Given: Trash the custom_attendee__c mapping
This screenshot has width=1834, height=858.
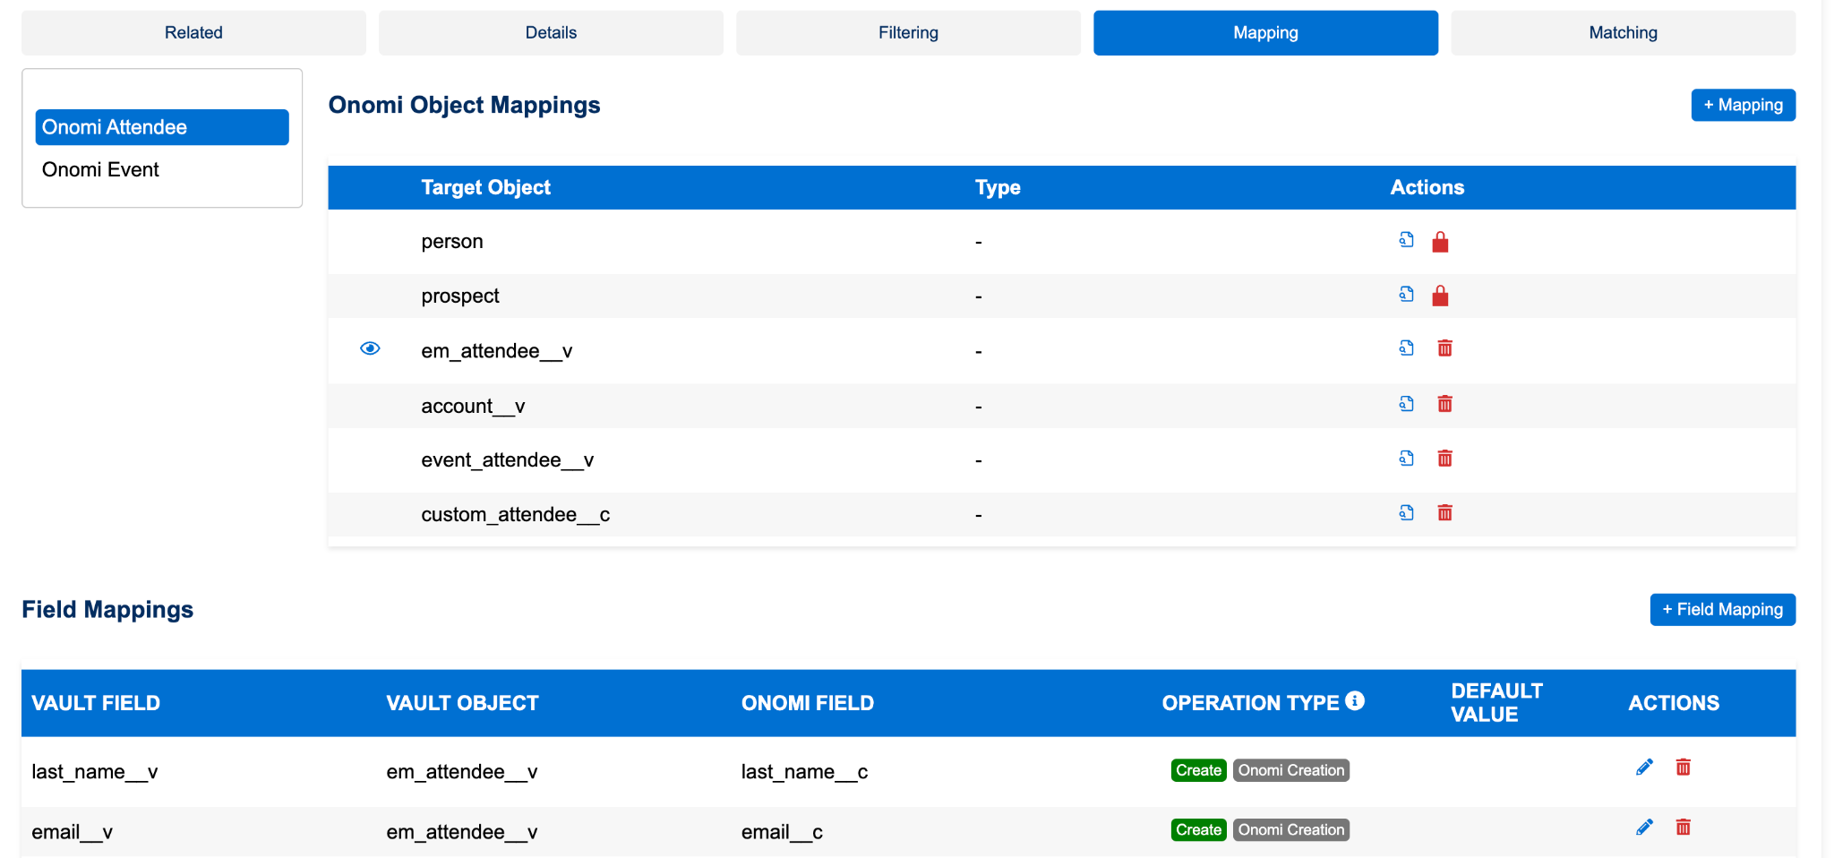Looking at the screenshot, I should pos(1444,513).
